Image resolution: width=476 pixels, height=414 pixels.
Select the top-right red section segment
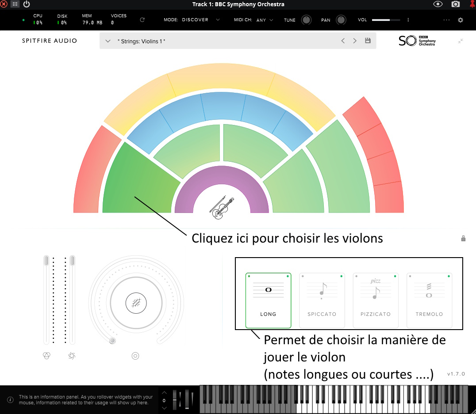(x=362, y=117)
